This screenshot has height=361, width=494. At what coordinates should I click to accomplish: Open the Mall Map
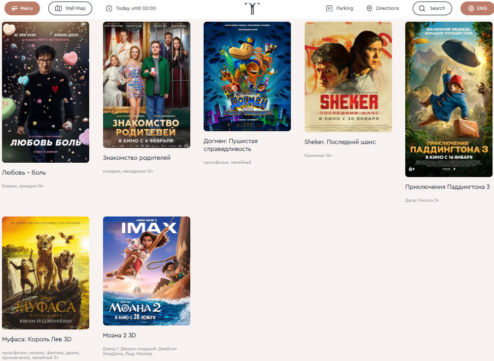pyautogui.click(x=70, y=8)
